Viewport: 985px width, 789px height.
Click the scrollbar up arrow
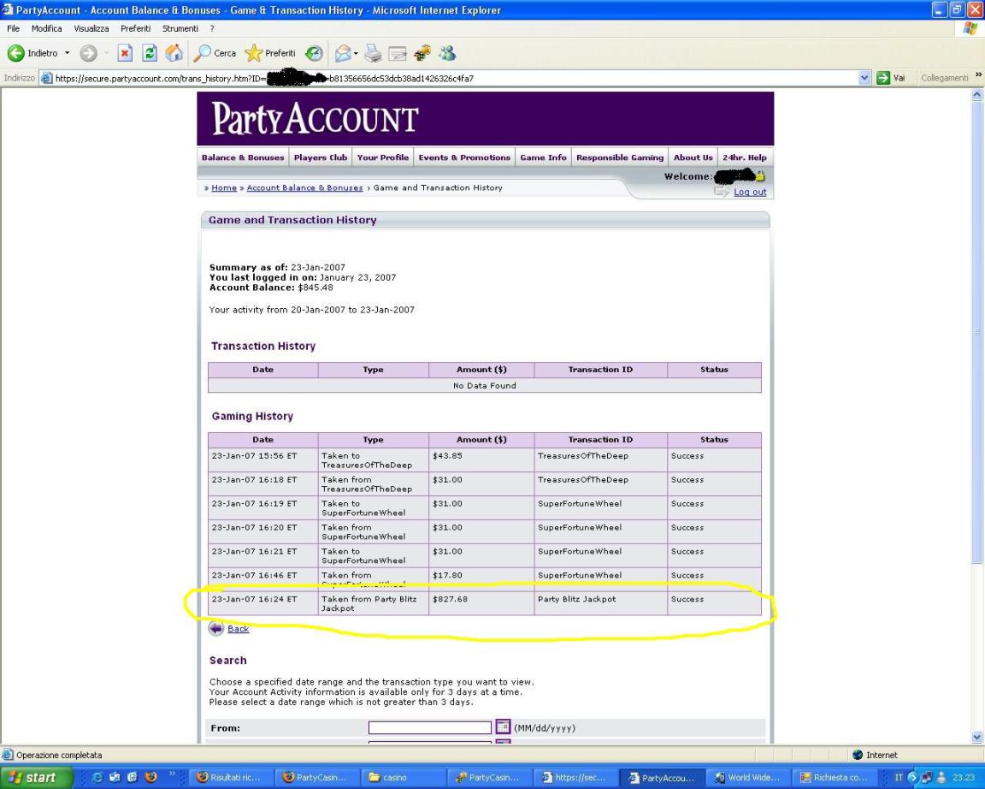tap(976, 95)
